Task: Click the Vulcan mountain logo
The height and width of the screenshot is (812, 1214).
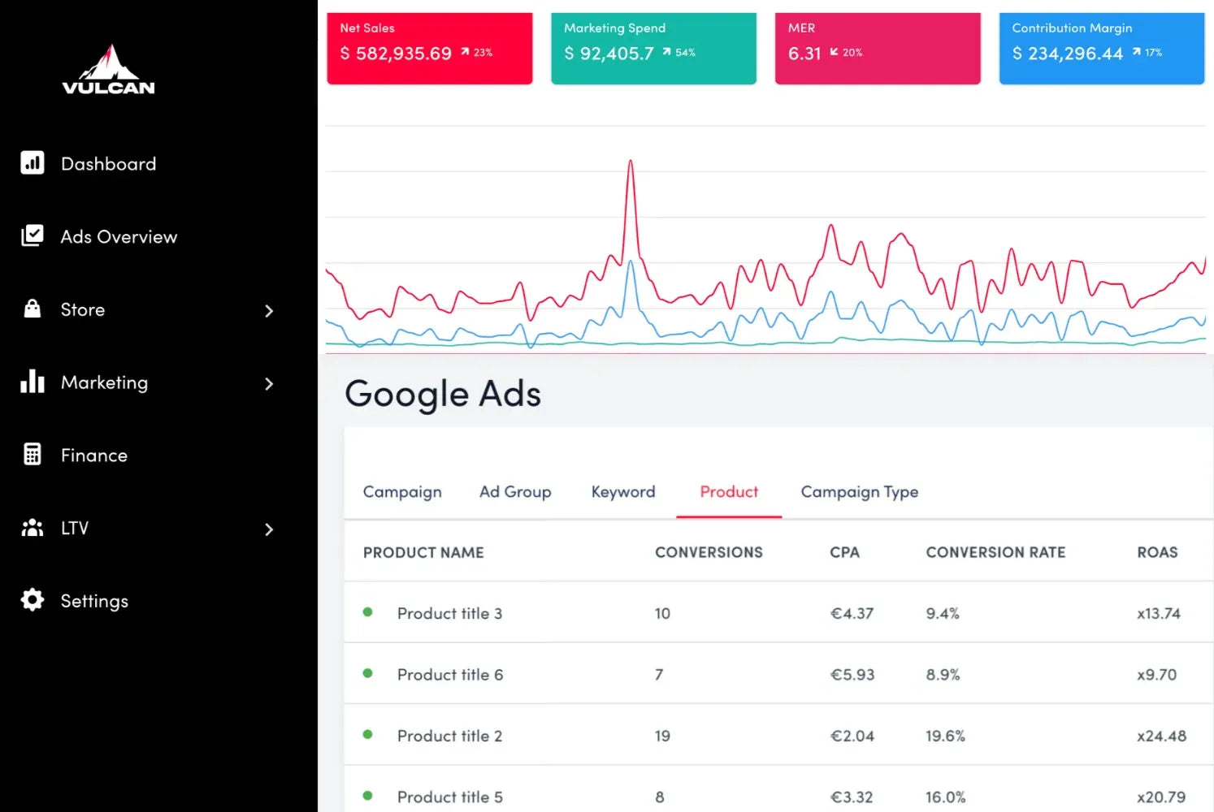Action: coord(108,70)
